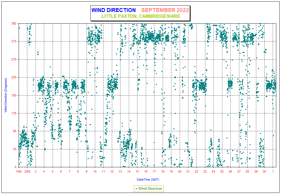The height and width of the screenshot is (194, 281).
Task: Click x-axis date label 21
Action: click(x=188, y=172)
